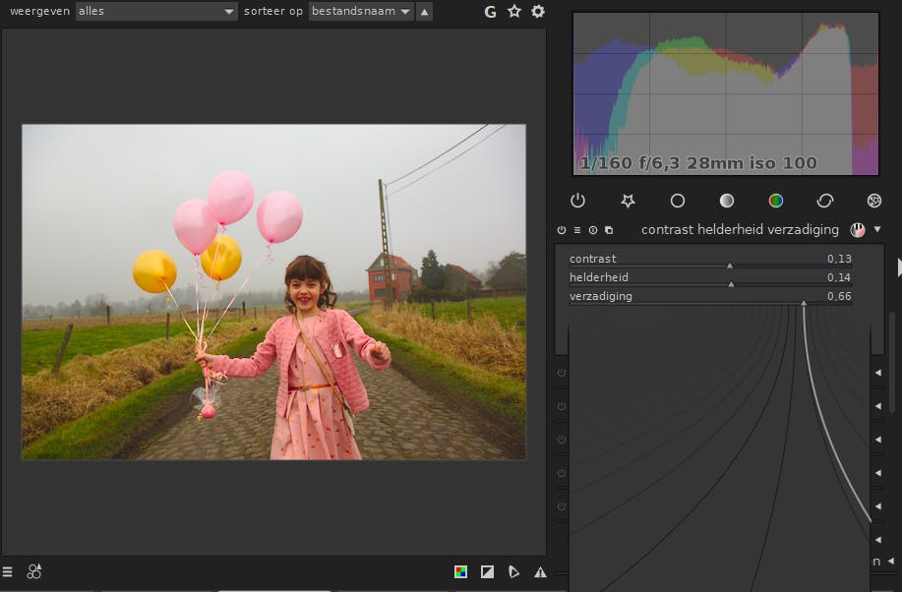Show favourite modules star tab
902x592 pixels.
pyautogui.click(x=628, y=201)
